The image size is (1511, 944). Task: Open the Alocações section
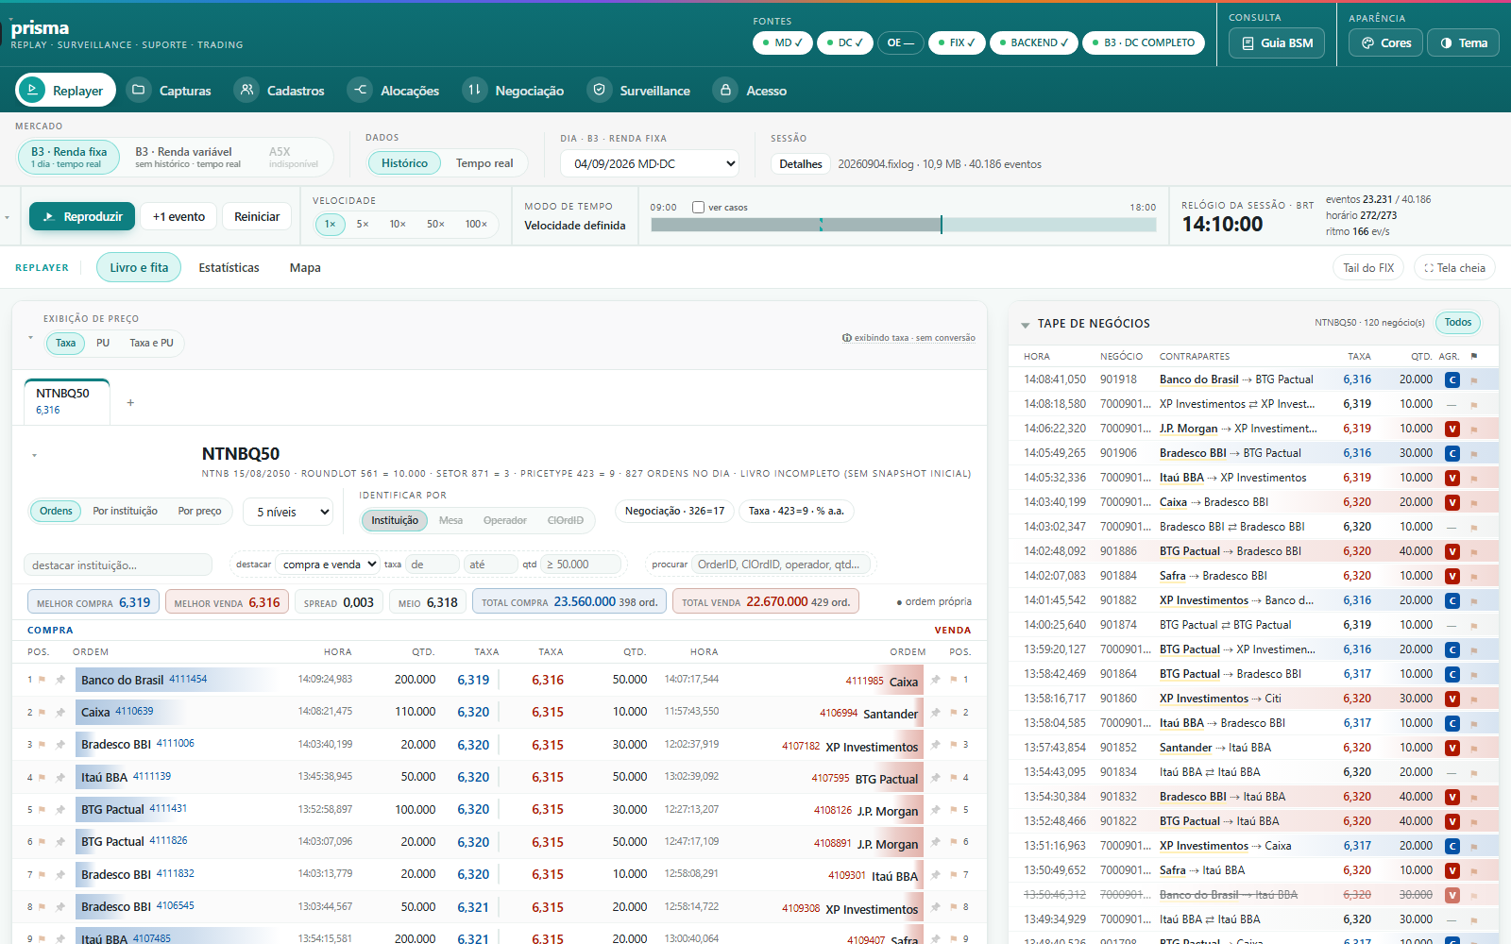(x=395, y=91)
